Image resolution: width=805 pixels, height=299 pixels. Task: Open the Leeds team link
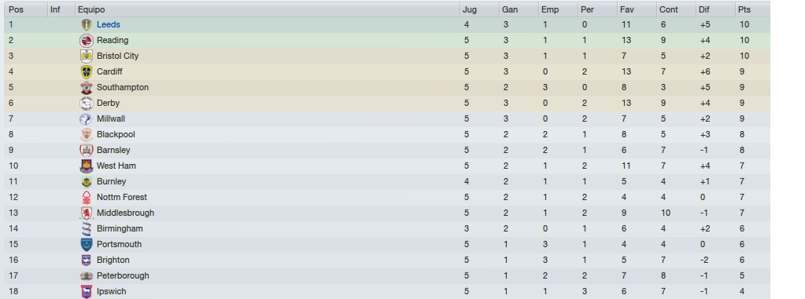click(109, 24)
